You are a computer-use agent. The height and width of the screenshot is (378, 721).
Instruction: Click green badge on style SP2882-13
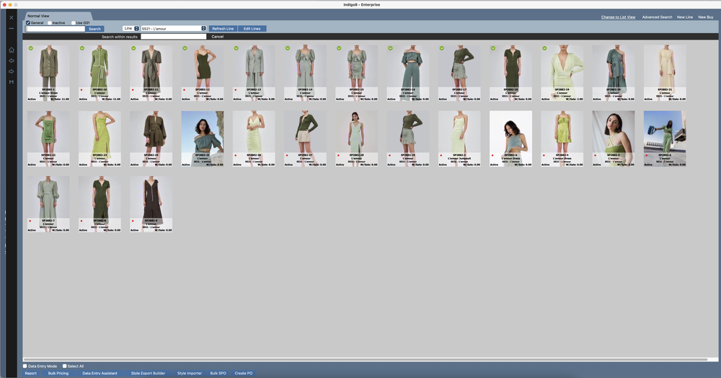(x=236, y=48)
